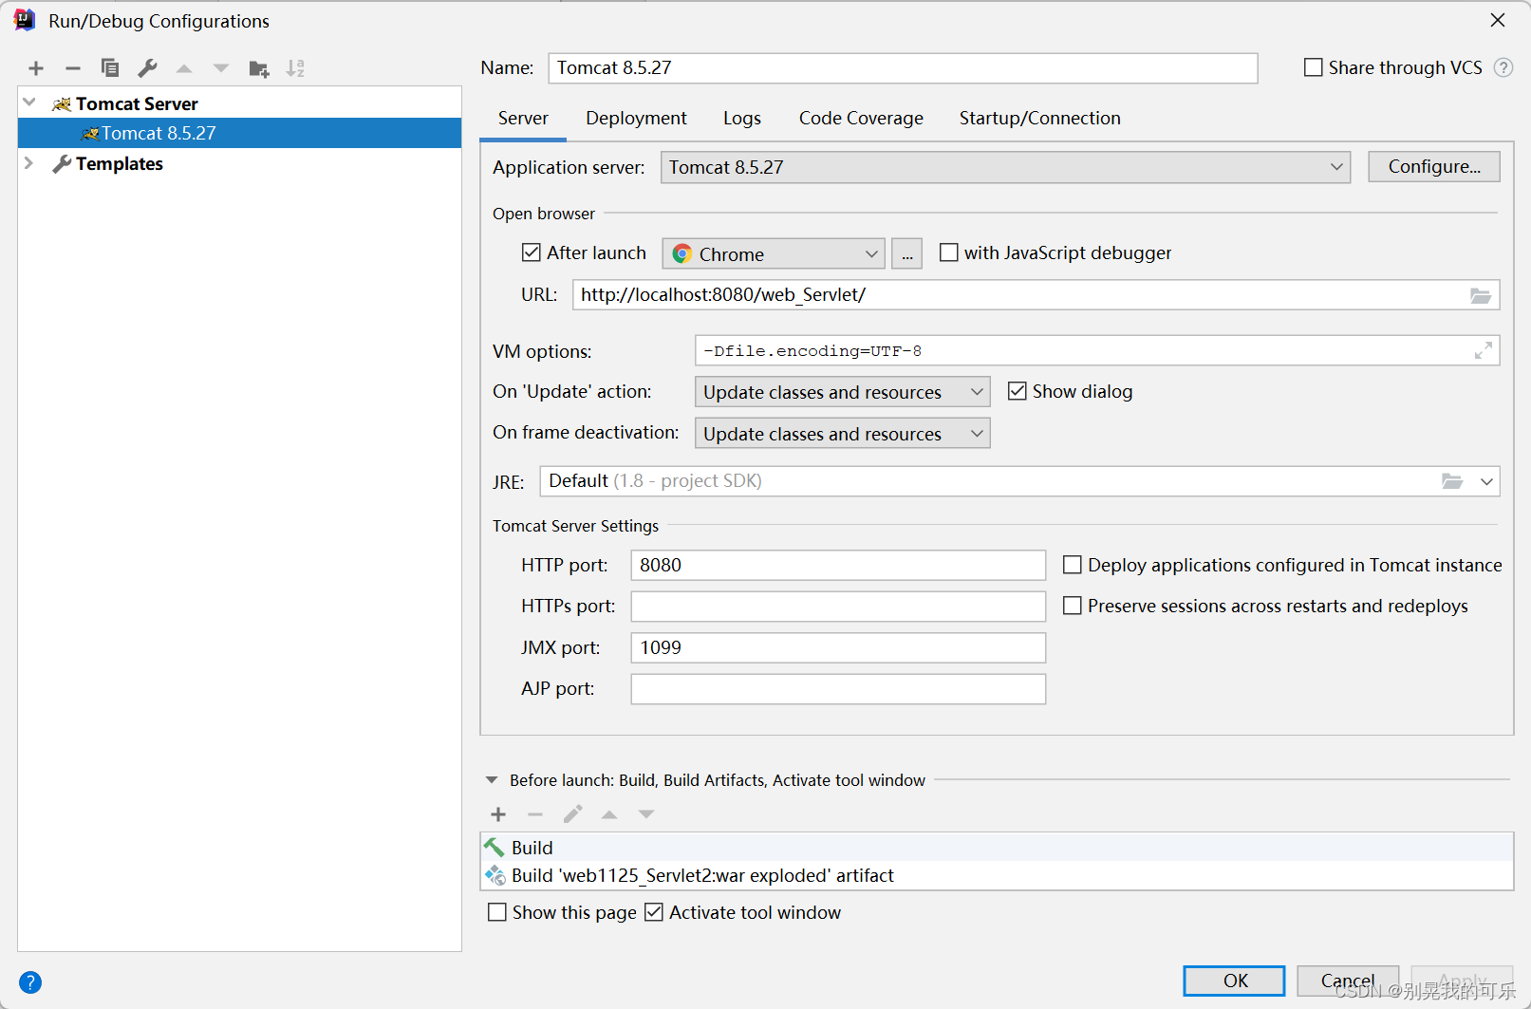Click the artifact build icon
This screenshot has height=1009, width=1531.
pos(495,875)
